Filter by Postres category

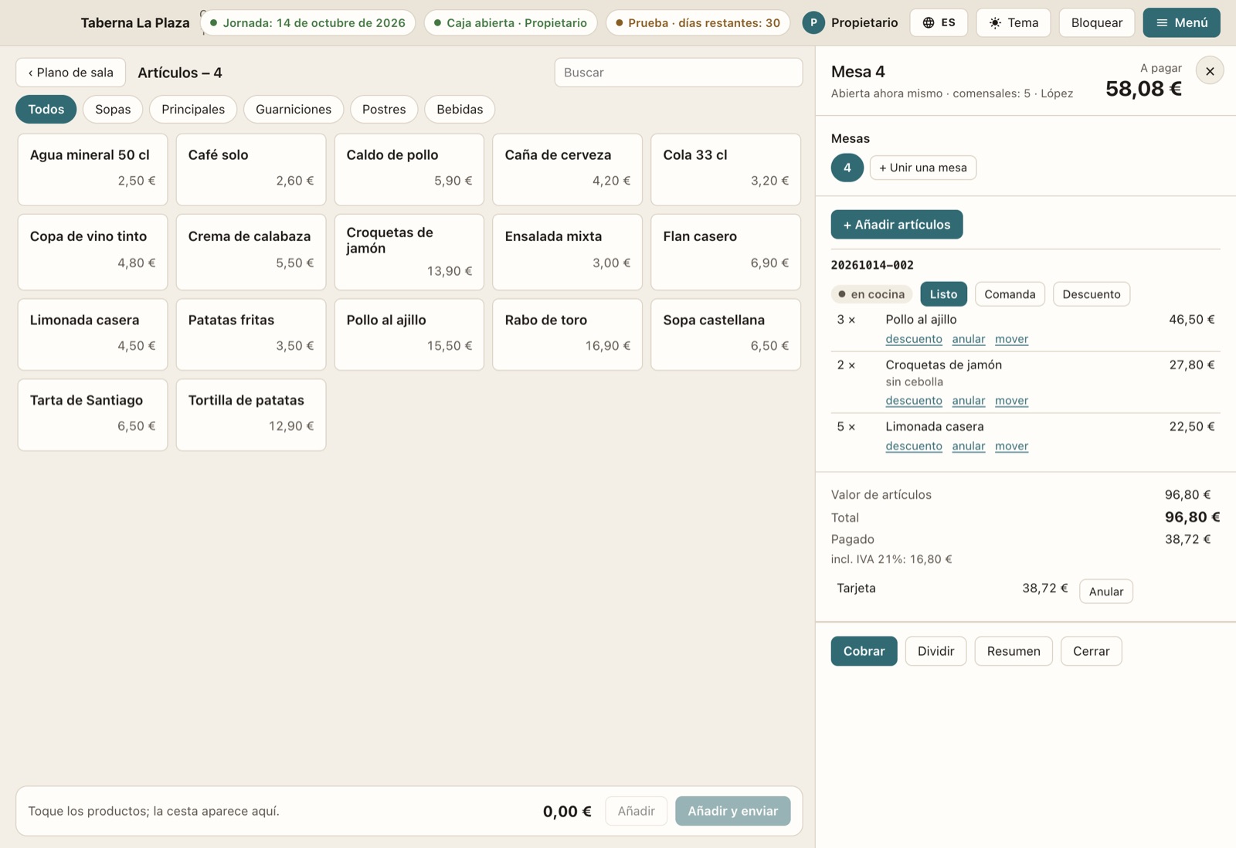click(x=384, y=109)
